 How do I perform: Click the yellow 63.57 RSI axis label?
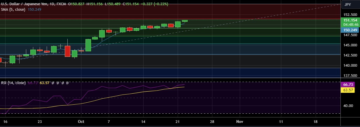tap(348, 90)
